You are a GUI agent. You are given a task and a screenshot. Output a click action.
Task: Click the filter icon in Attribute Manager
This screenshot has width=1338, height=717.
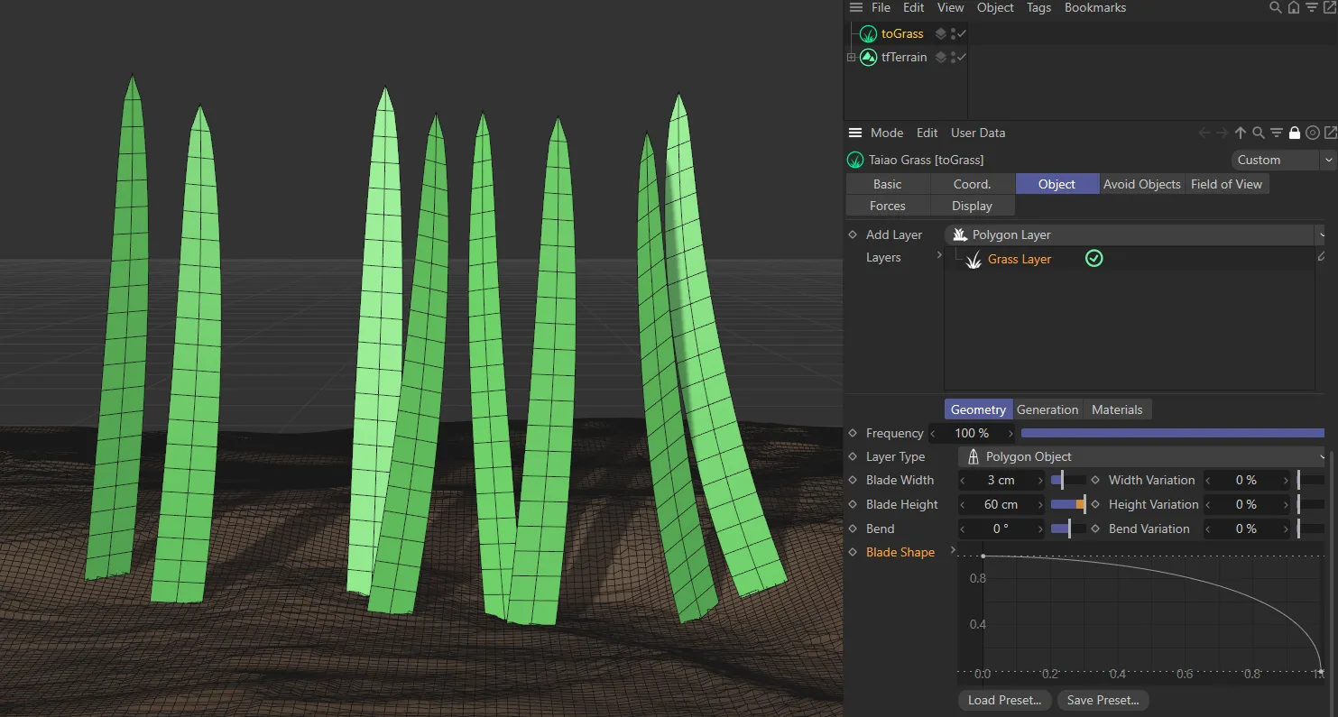tap(1277, 133)
